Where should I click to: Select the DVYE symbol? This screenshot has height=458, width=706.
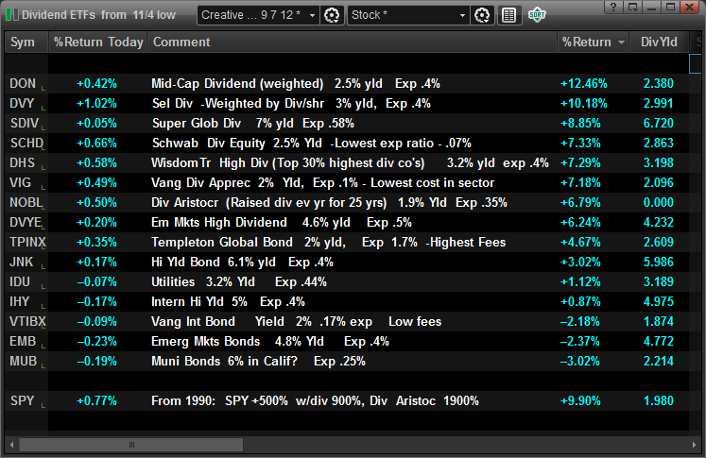pos(26,222)
